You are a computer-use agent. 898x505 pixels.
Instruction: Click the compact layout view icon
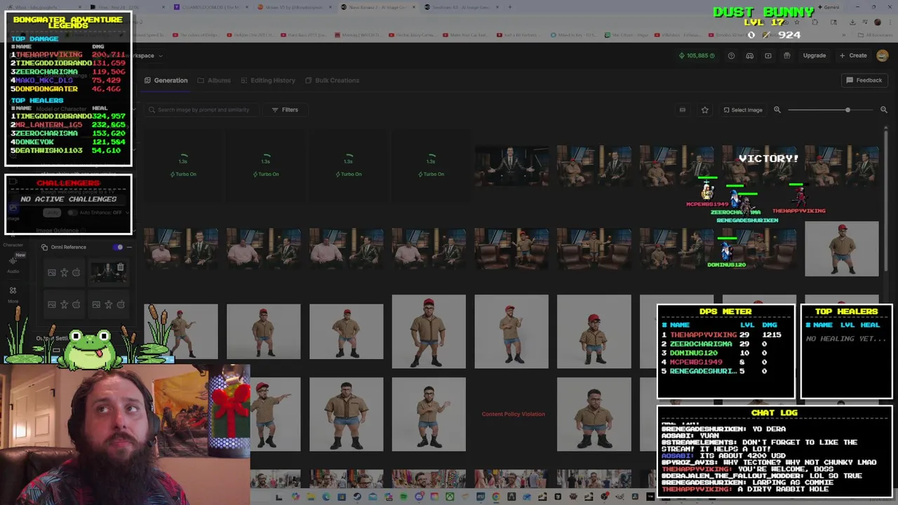coord(682,109)
